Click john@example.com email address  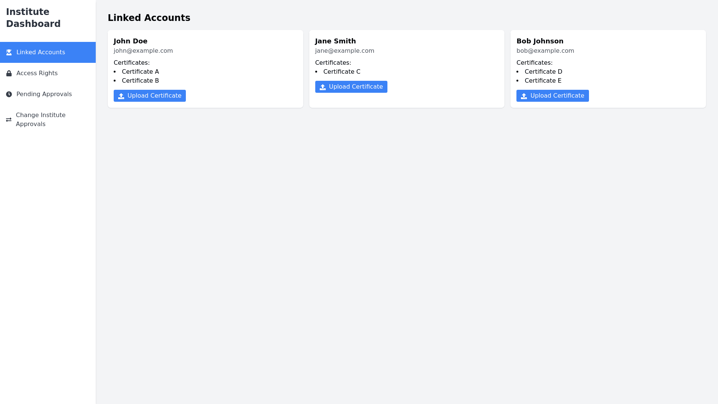[x=143, y=51]
